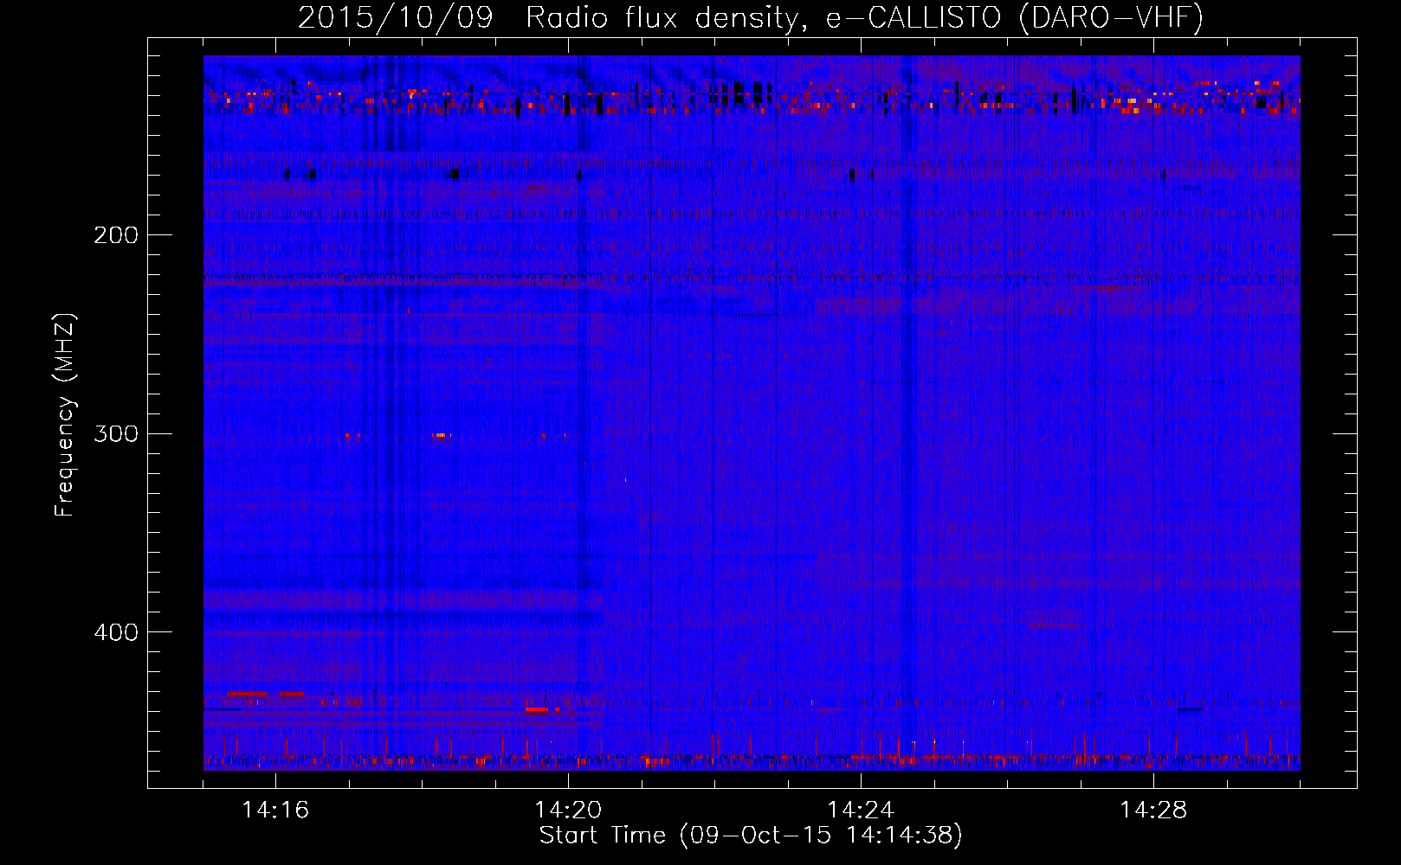The width and height of the screenshot is (1401, 865).
Task: Click the 300 frequency tick label
Action: [x=116, y=433]
